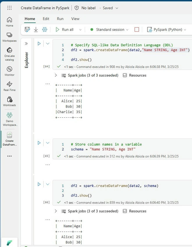The height and width of the screenshot is (247, 192).
Task: Click the PySpark language icon
Action: tap(150, 29)
